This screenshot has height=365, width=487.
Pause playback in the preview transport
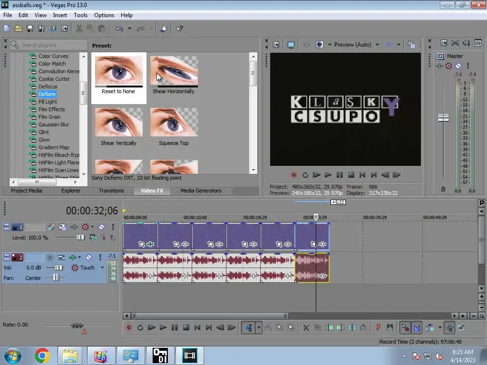tap(340, 175)
